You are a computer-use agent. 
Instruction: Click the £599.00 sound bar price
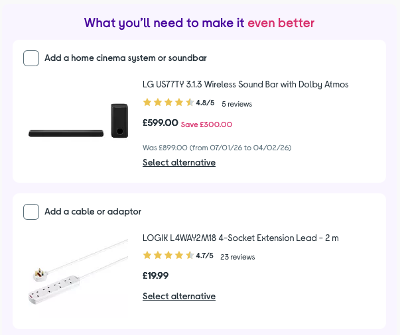[161, 122]
